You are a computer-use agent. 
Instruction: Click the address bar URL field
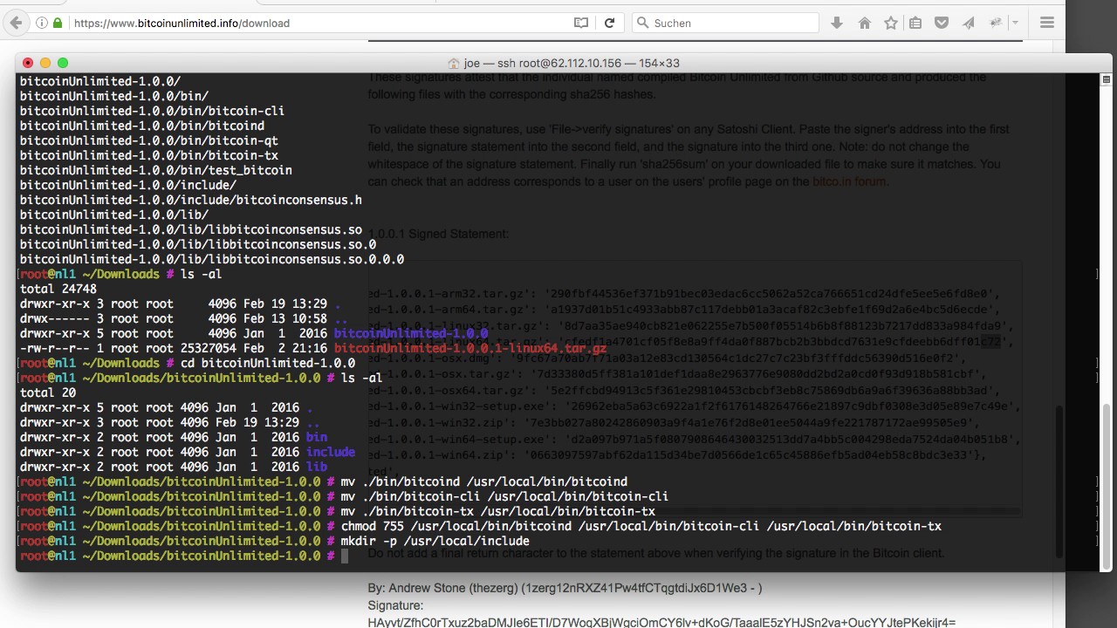(319, 24)
